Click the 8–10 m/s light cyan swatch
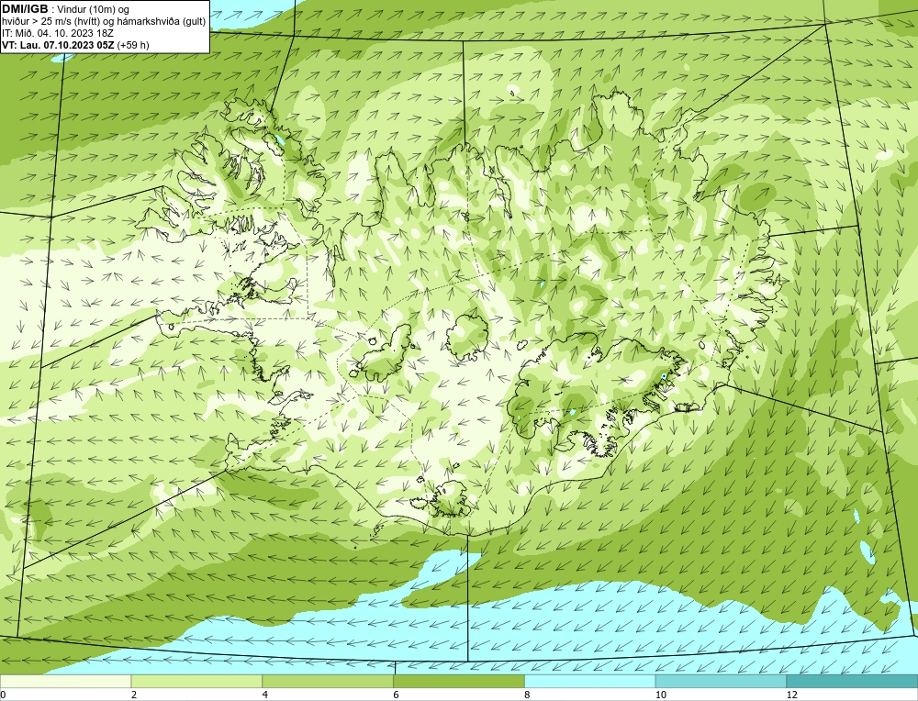 590,682
